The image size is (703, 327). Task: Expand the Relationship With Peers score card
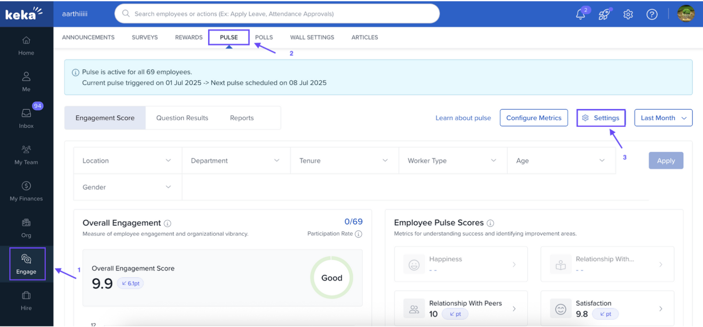point(461,308)
